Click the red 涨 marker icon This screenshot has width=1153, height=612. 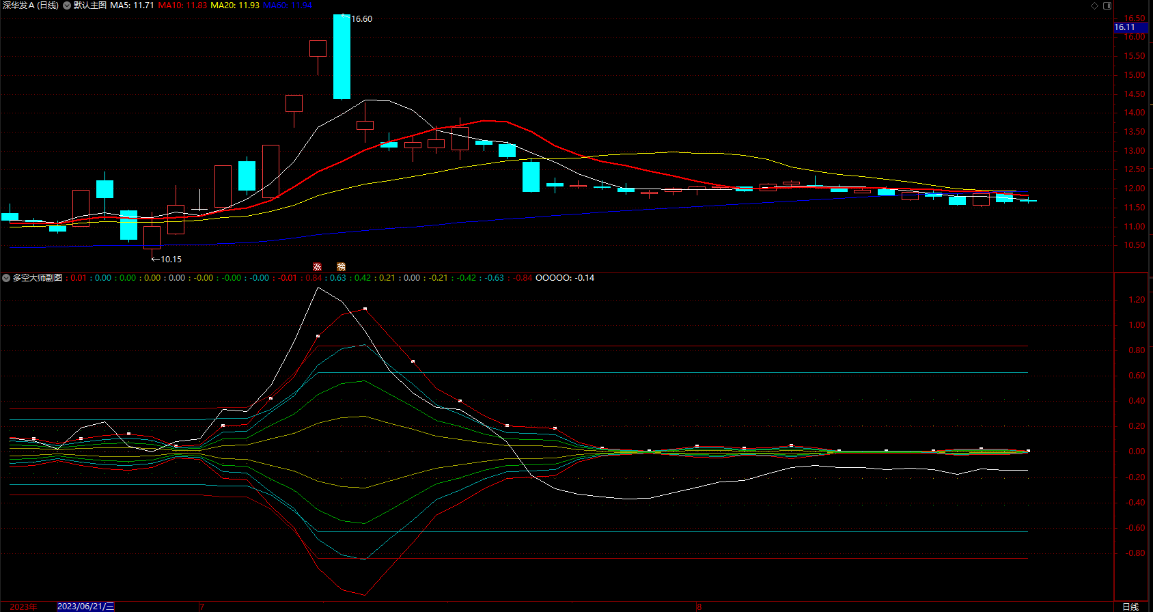(317, 267)
